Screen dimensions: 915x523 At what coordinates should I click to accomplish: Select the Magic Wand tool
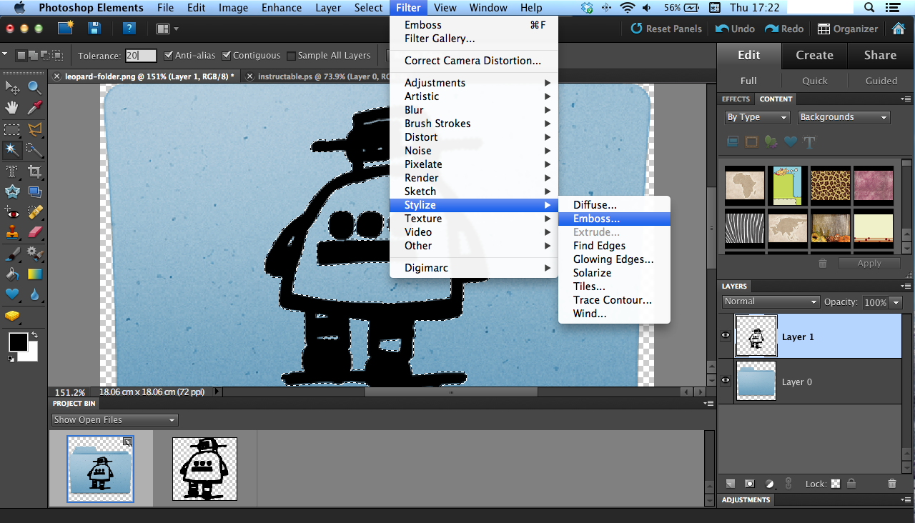click(12, 150)
